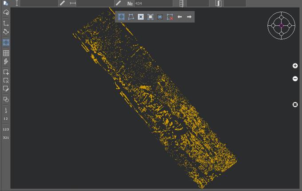The width and height of the screenshot is (302, 191).
Task: Zoom out with the minus button
Action: coord(295,79)
